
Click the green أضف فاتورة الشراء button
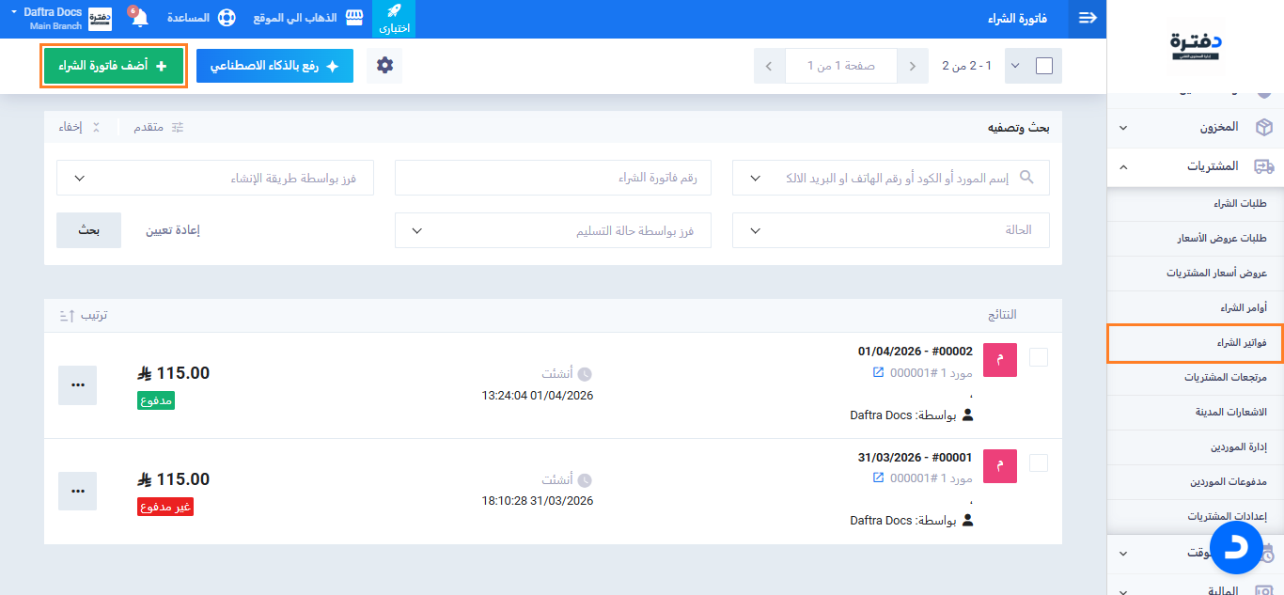114,66
